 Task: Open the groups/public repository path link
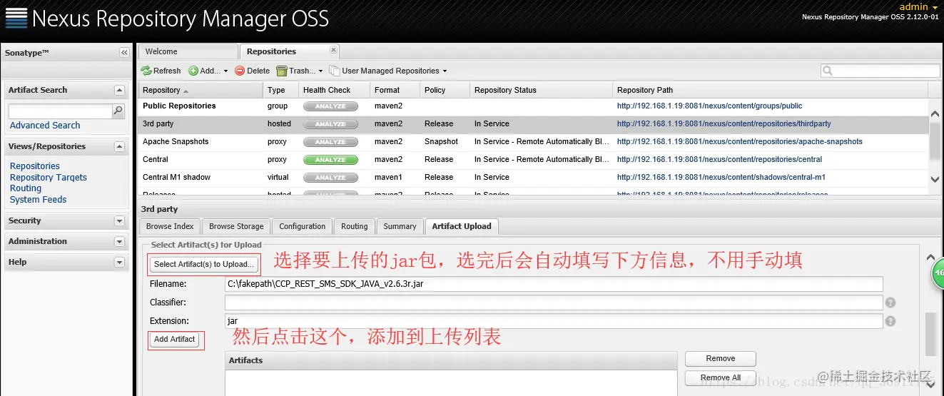(x=709, y=106)
